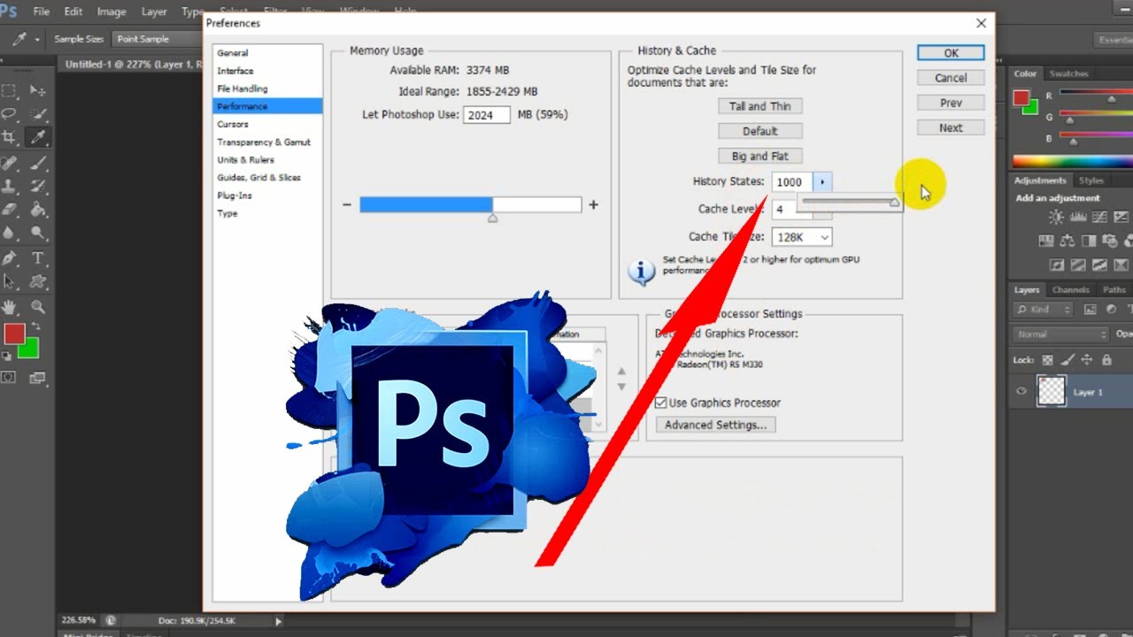
Task: Open the status bar info arrow menu
Action: point(279,621)
